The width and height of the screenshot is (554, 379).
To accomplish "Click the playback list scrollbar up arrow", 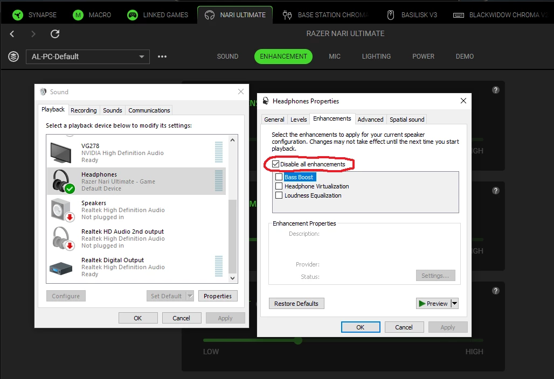I will (232, 140).
